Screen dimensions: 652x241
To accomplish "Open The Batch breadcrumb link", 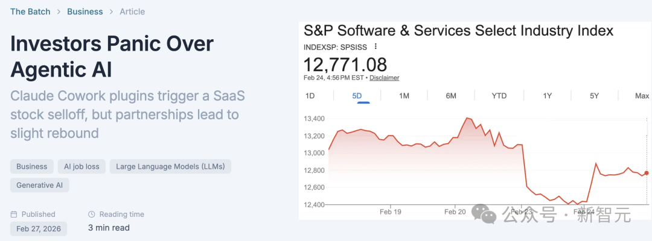I will 30,11.
